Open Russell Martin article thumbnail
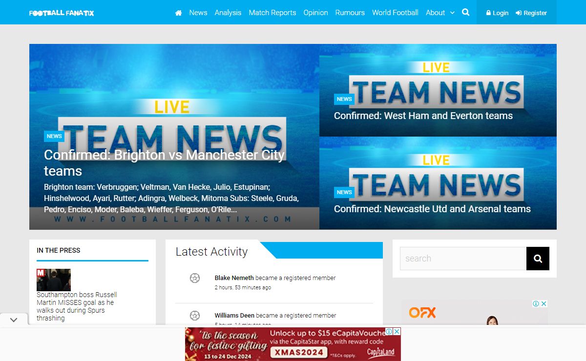The width and height of the screenshot is (586, 361). 54,280
